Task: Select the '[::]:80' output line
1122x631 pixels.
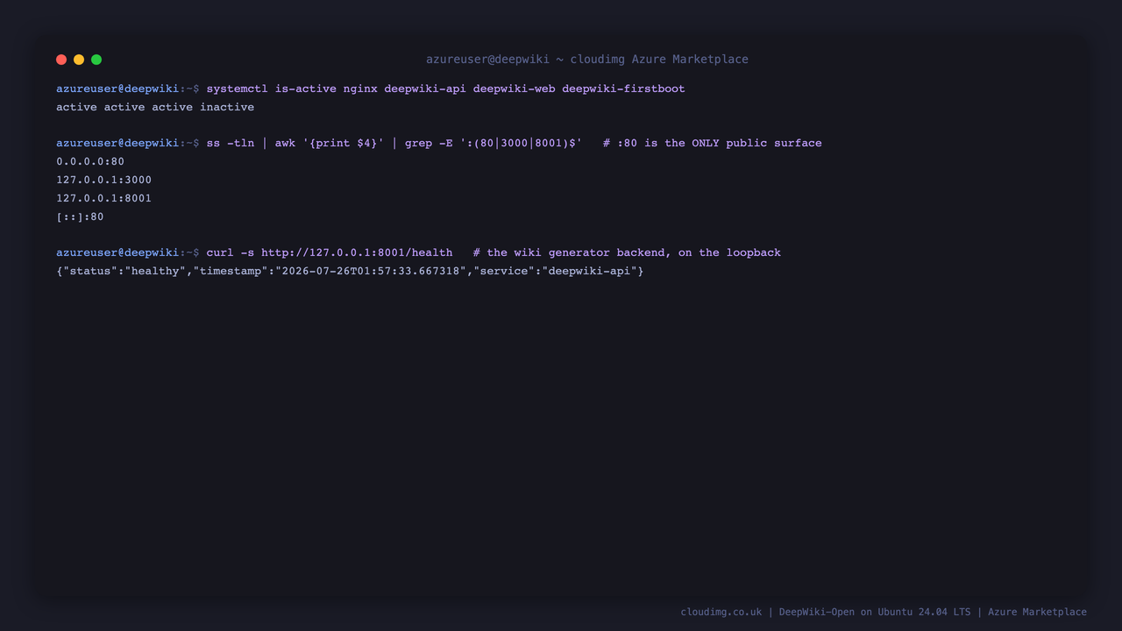Action: [80, 216]
